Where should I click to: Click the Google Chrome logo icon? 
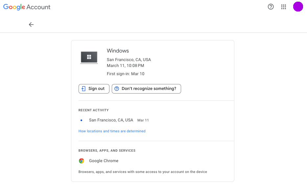pos(82,161)
